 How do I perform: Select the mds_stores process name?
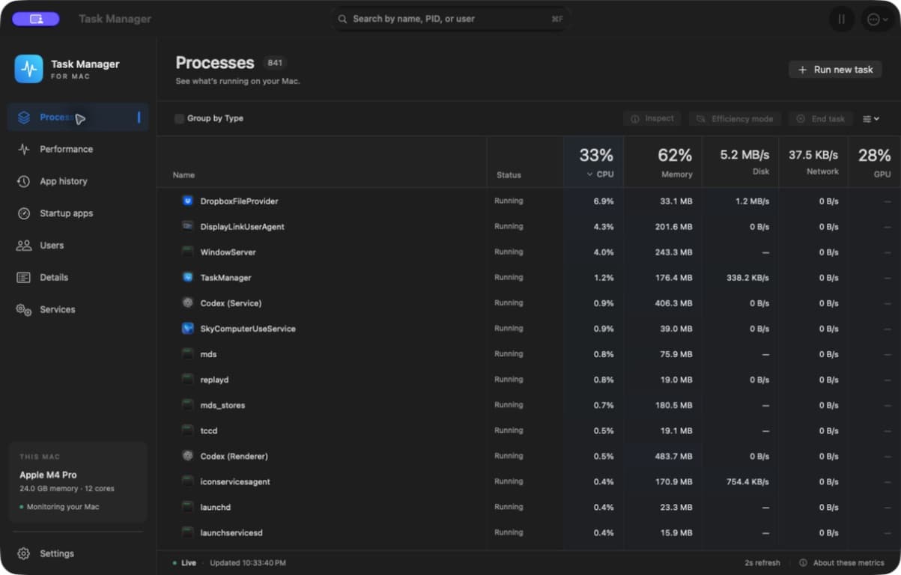click(222, 405)
